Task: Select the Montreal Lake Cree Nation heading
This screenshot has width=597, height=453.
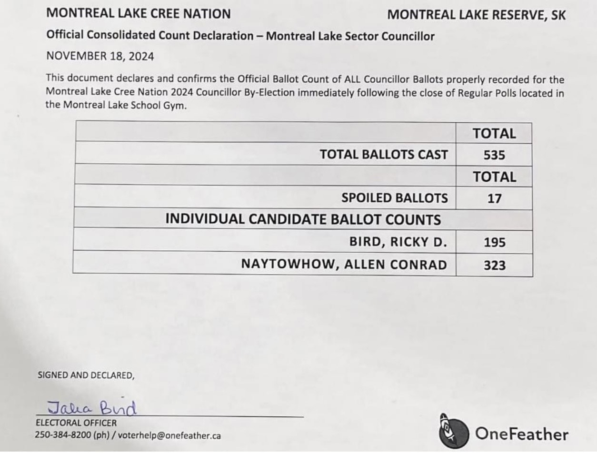Action: click(139, 13)
